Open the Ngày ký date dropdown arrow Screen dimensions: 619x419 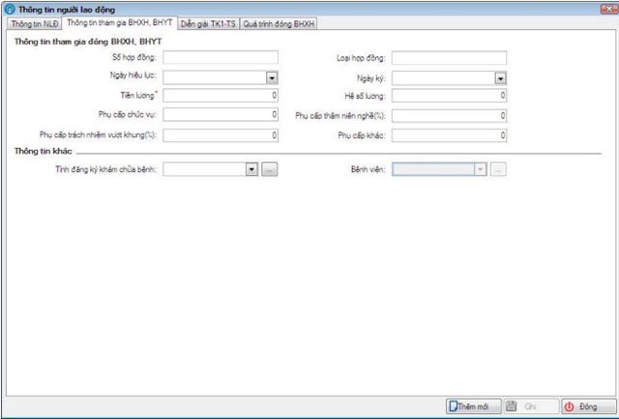tap(500, 78)
